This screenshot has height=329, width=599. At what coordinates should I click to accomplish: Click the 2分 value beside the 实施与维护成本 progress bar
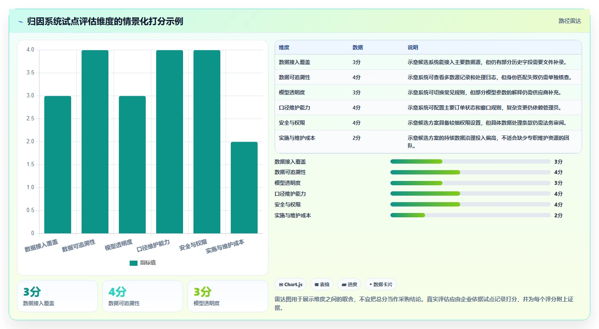pyautogui.click(x=558, y=215)
